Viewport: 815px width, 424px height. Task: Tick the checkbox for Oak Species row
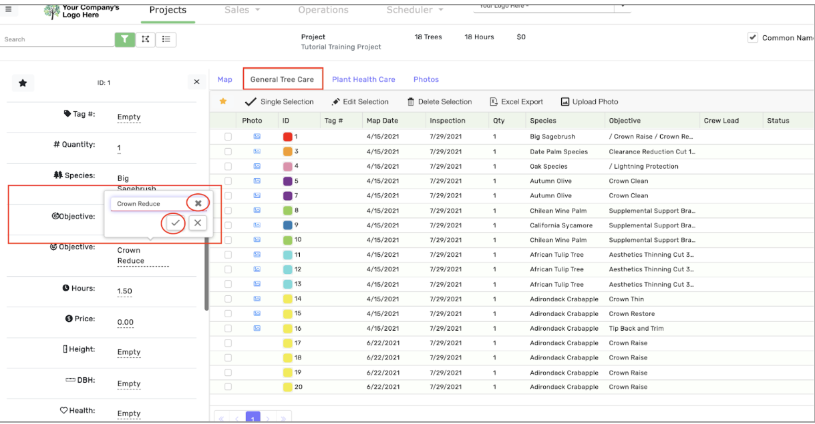(x=228, y=166)
